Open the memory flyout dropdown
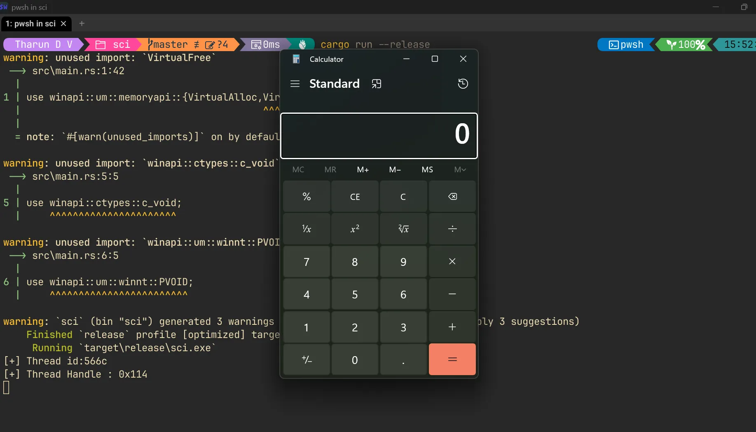 [x=459, y=169]
